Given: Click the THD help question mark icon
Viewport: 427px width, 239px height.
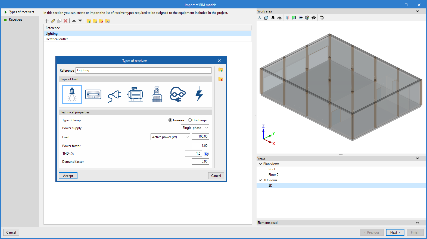Looking at the screenshot, I should pos(206,154).
